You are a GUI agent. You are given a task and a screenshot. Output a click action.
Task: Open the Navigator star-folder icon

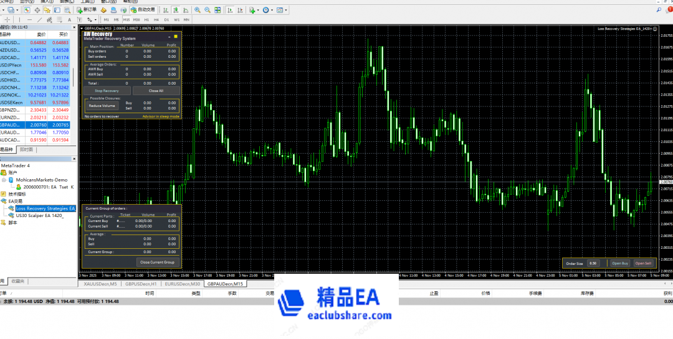47,10
